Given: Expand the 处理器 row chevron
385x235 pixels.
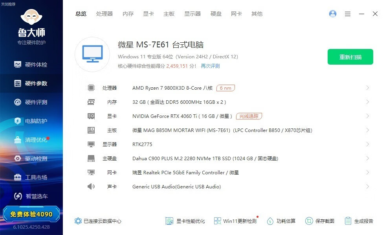Looking at the screenshot, I should pyautogui.click(x=367, y=88).
